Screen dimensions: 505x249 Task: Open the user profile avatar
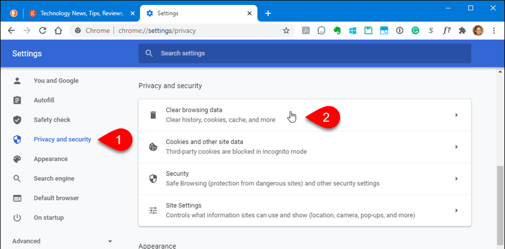click(x=478, y=30)
